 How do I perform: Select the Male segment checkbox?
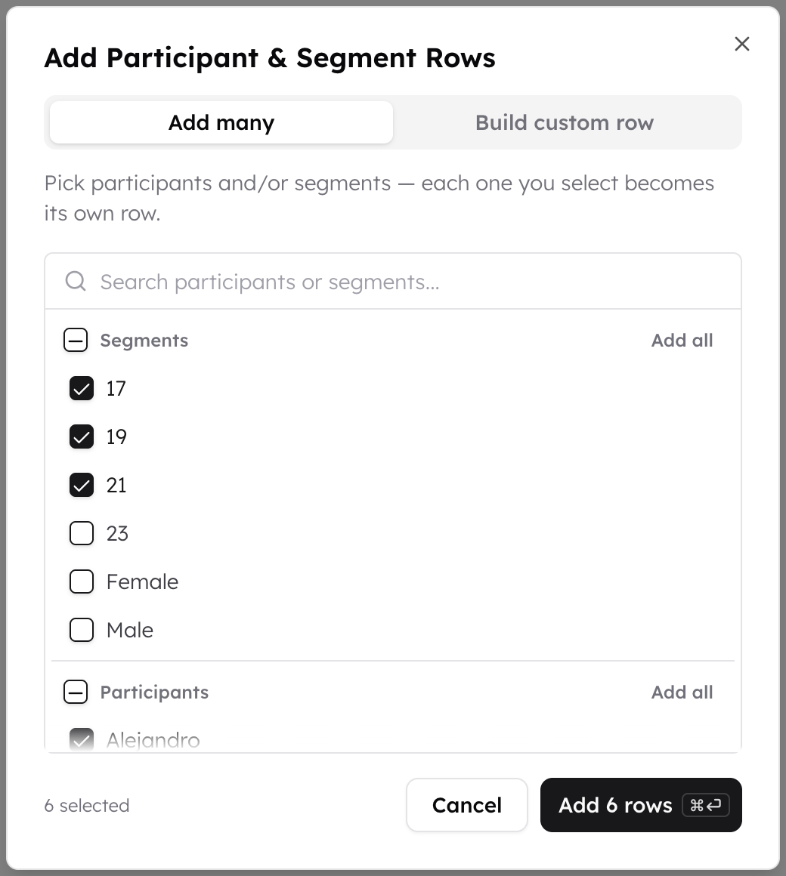(x=82, y=630)
